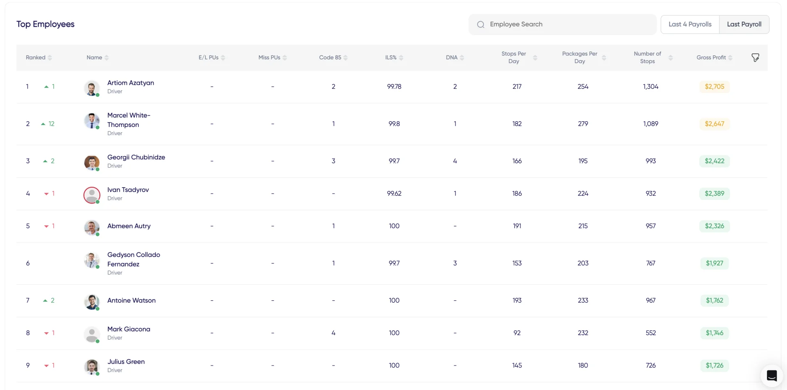Toggle sort order for the DNA column
This screenshot has width=787, height=390.
click(x=463, y=58)
